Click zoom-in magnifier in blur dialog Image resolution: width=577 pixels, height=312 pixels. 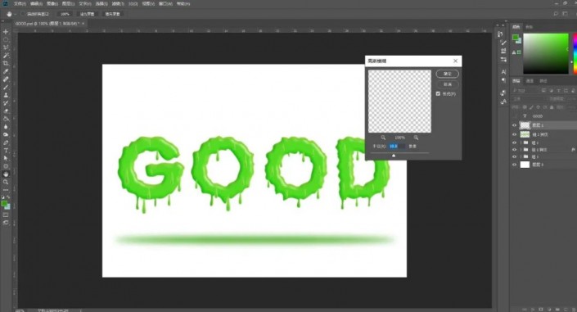416,138
